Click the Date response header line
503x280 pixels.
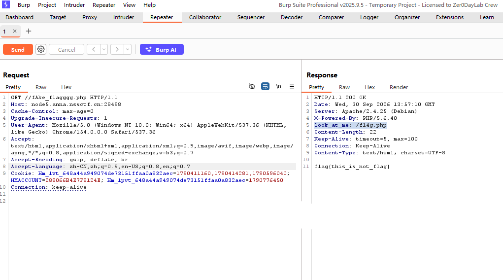374,105
